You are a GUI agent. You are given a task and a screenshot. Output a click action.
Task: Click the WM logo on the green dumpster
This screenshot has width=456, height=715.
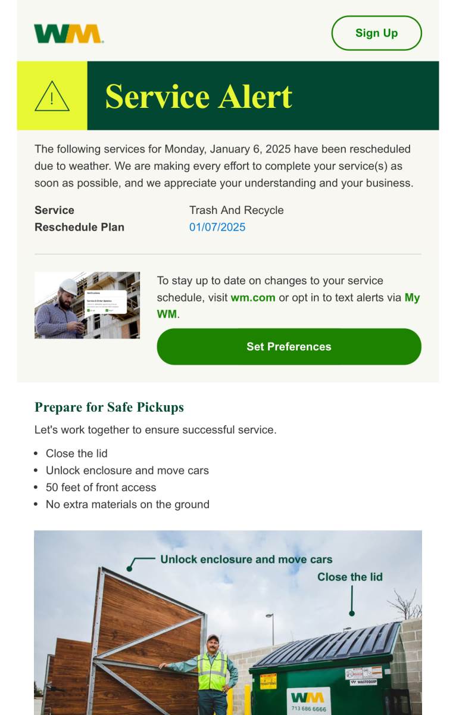tap(307, 697)
